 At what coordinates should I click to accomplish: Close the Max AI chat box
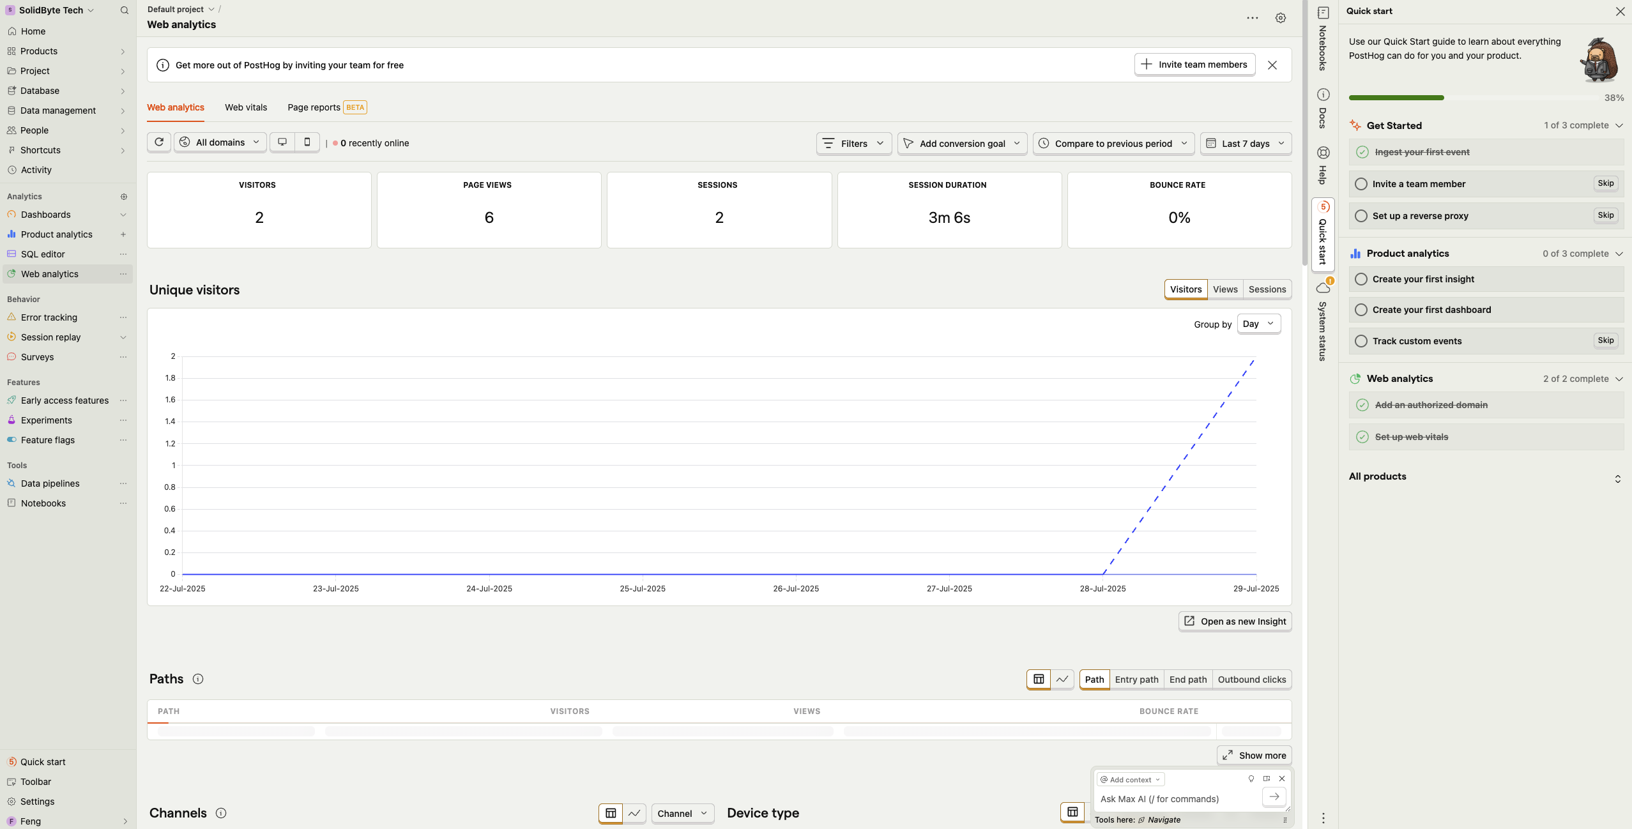pos(1281,779)
